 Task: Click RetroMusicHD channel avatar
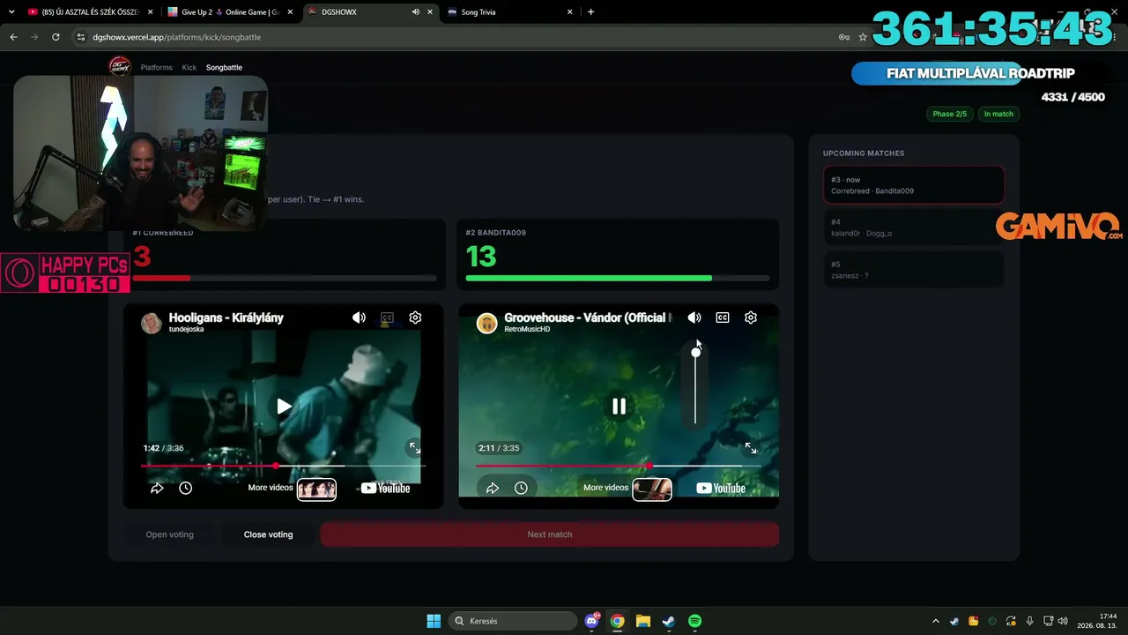pos(487,323)
